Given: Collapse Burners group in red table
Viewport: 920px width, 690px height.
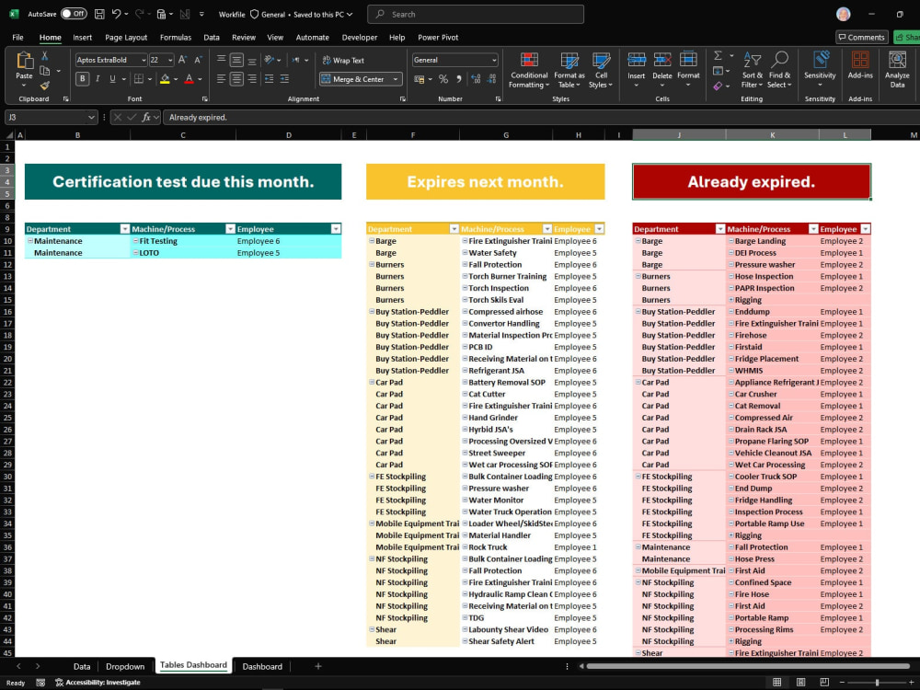Looking at the screenshot, I should tap(638, 276).
